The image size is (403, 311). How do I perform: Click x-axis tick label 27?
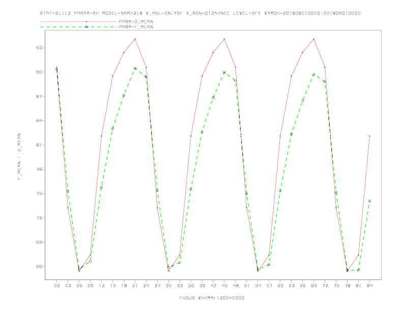tap(157, 286)
